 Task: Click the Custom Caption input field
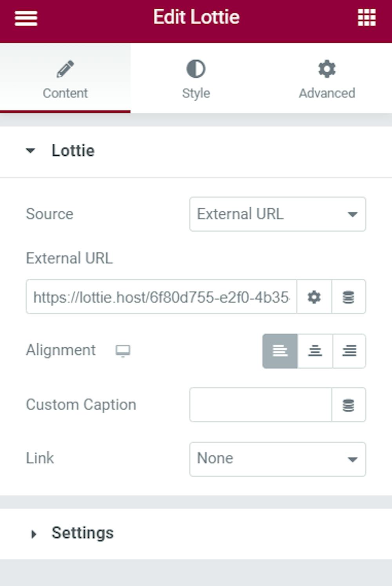(x=261, y=405)
